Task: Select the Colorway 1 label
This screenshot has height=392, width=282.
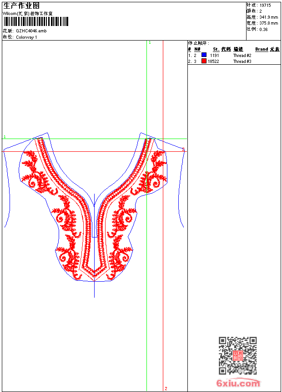Action: 26,37
